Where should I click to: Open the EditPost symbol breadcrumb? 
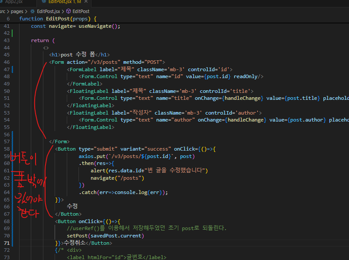pos(81,11)
